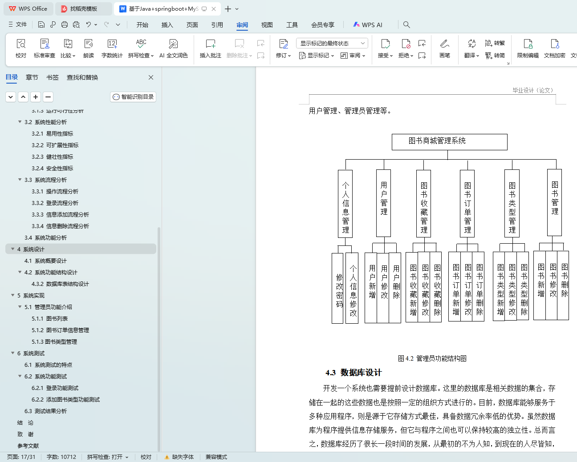Screen dimensions: 577x462
Task: Open the 翻译 translate tool
Action: (471, 48)
